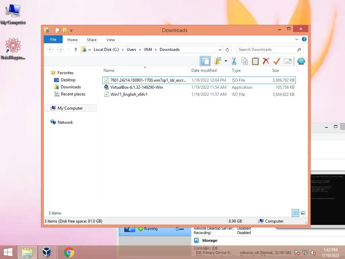Click the double chevron in address bar
The height and width of the screenshot is (259, 345).
click(x=90, y=50)
